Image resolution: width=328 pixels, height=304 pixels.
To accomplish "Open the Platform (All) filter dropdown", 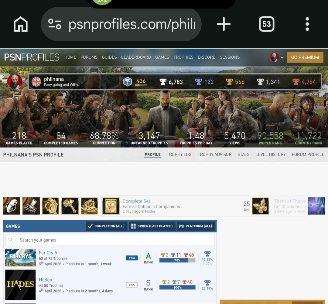I will pyautogui.click(x=196, y=226).
